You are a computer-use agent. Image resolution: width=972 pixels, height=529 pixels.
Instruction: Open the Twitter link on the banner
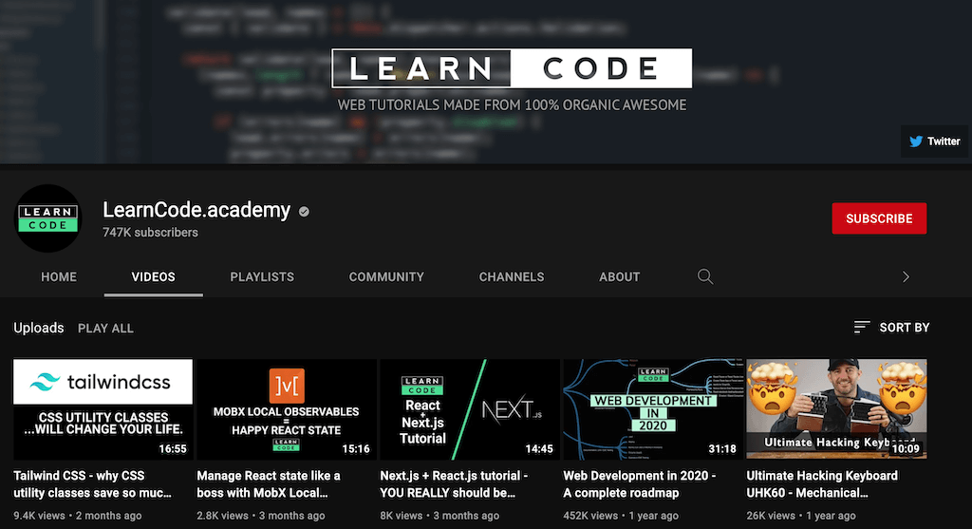[934, 142]
